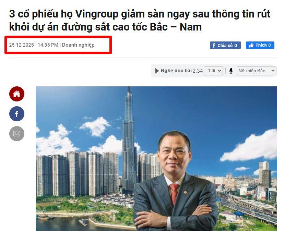Click the Thích button label text

[x=261, y=45]
